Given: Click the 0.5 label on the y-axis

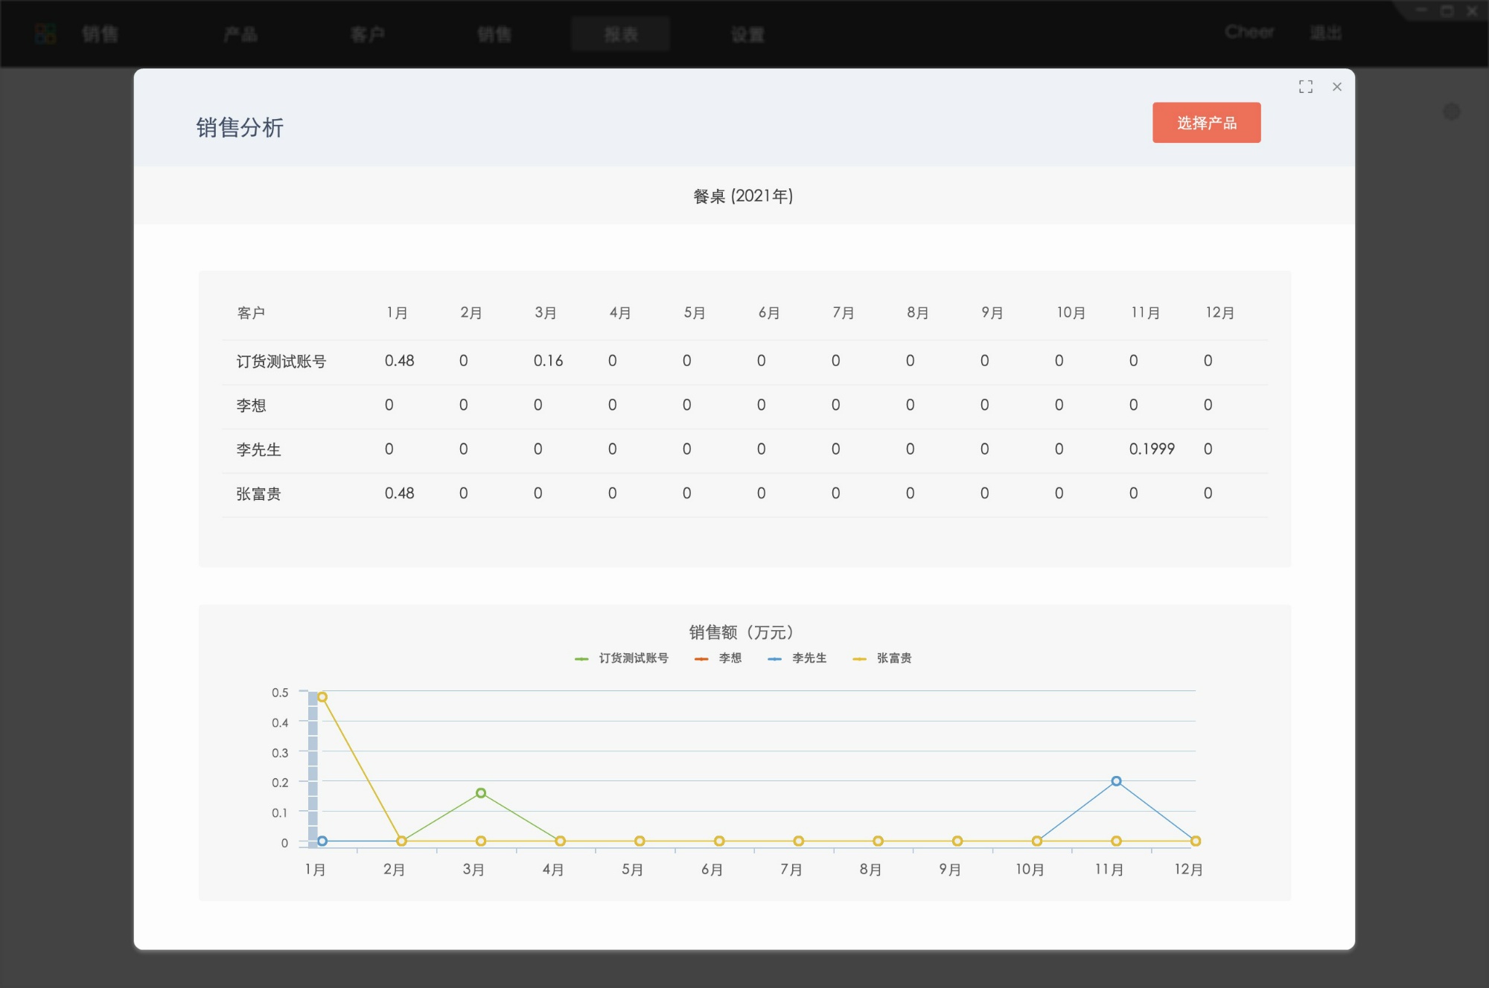Looking at the screenshot, I should [280, 693].
